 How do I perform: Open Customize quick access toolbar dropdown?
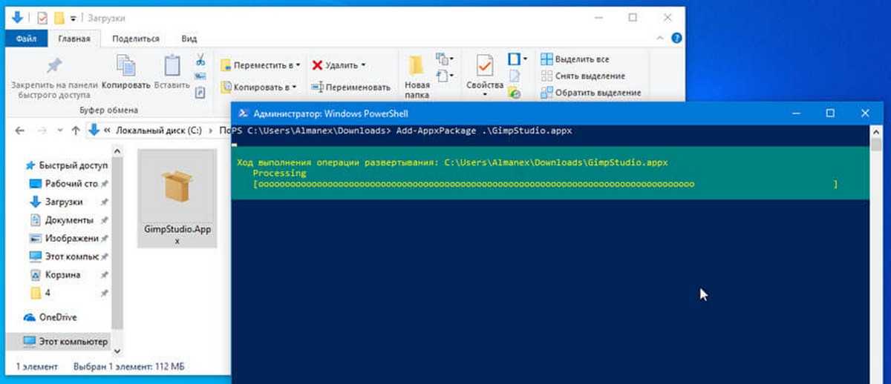[x=74, y=18]
